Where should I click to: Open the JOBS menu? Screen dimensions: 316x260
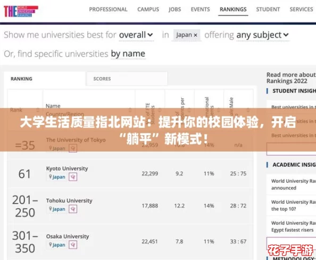(x=174, y=9)
